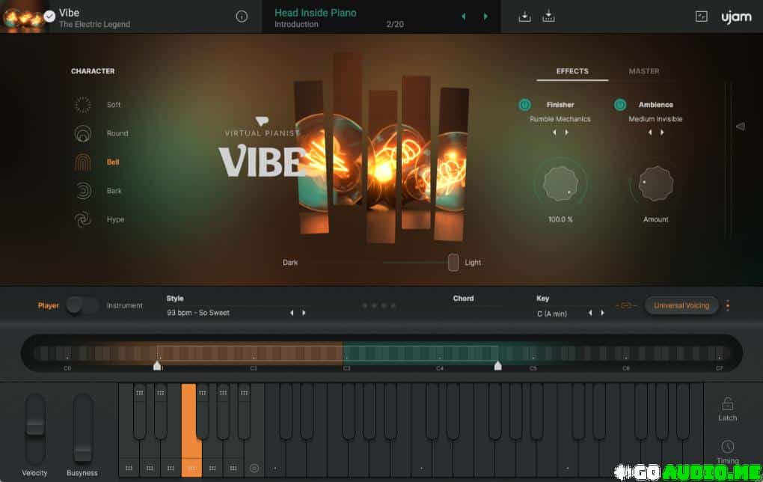Toggle the Player/Instrument switch
763x482 pixels.
[82, 305]
